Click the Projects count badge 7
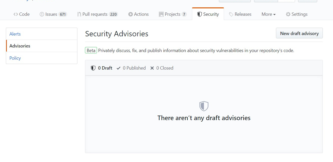Image resolution: width=333 pixels, height=162 pixels. click(x=184, y=14)
